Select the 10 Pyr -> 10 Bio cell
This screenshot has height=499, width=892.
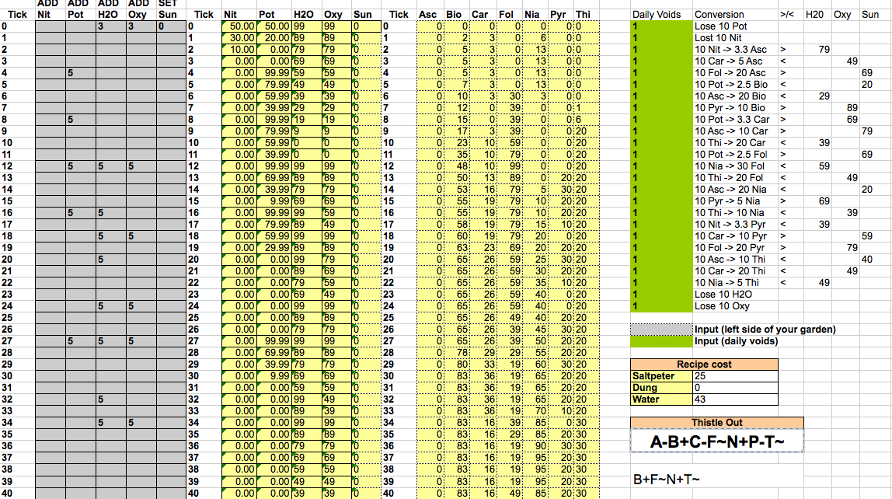pos(735,107)
